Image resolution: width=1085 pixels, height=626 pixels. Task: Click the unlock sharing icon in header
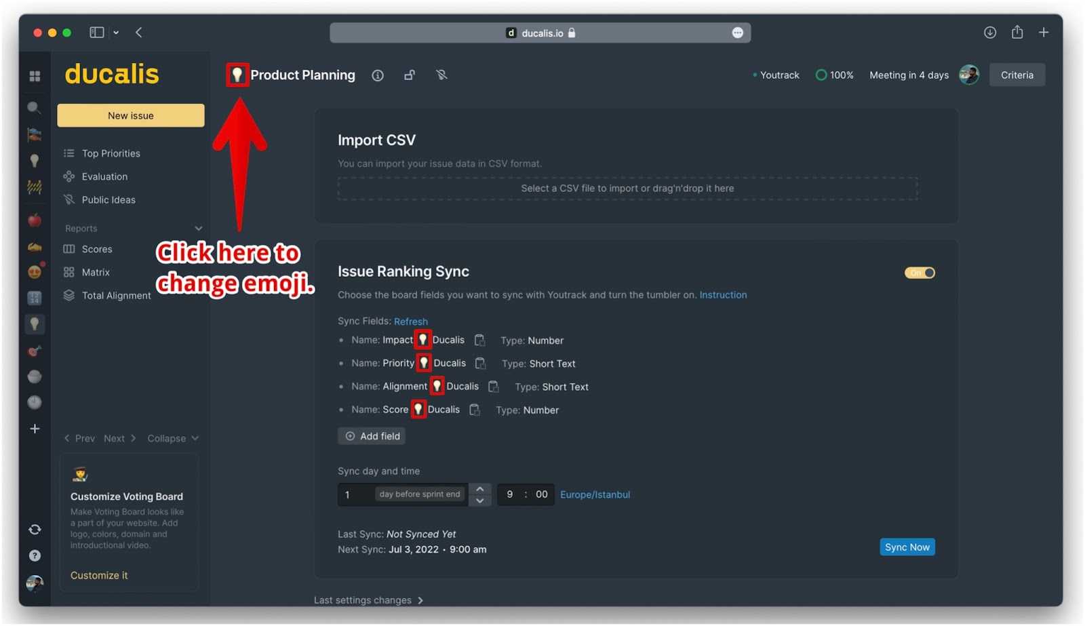[410, 75]
